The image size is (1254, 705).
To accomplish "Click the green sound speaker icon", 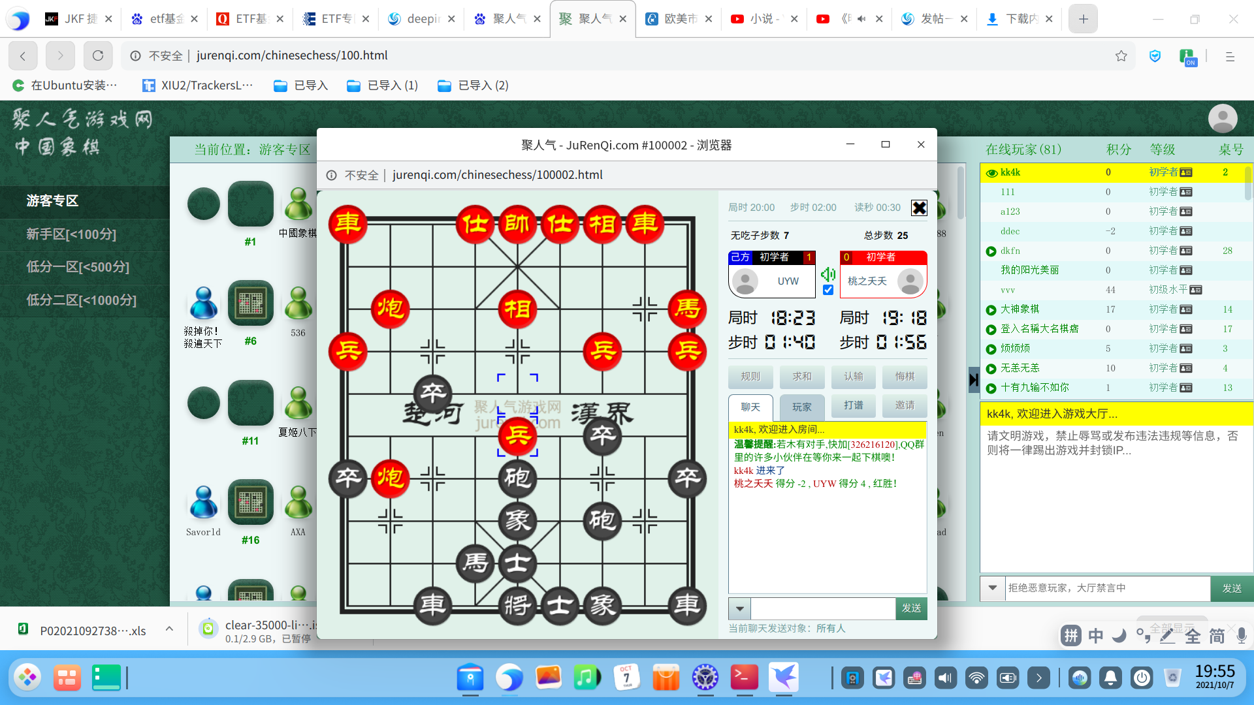I will (828, 274).
